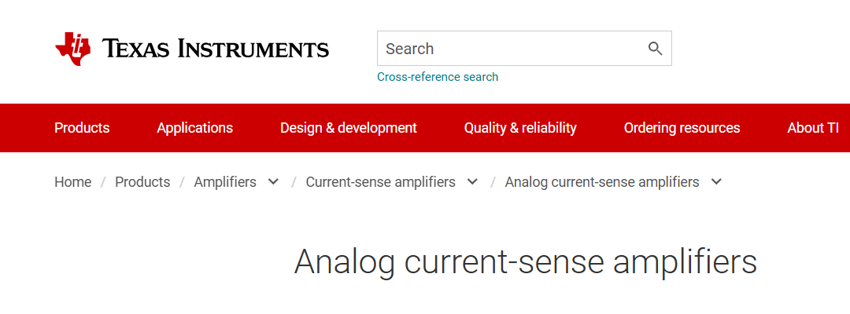
Task: Expand the Current-sense amplifiers breadcrumb chevron
Action: [x=472, y=182]
